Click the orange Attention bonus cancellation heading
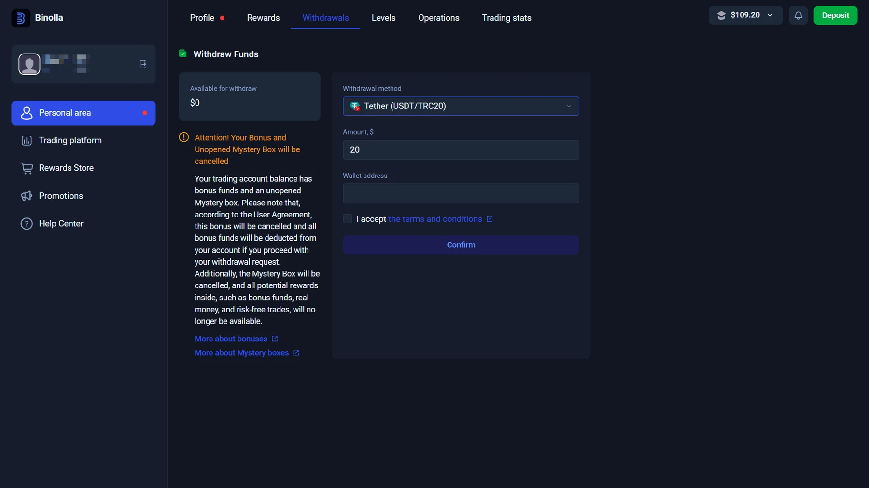Viewport: 869px width, 488px height. click(247, 149)
